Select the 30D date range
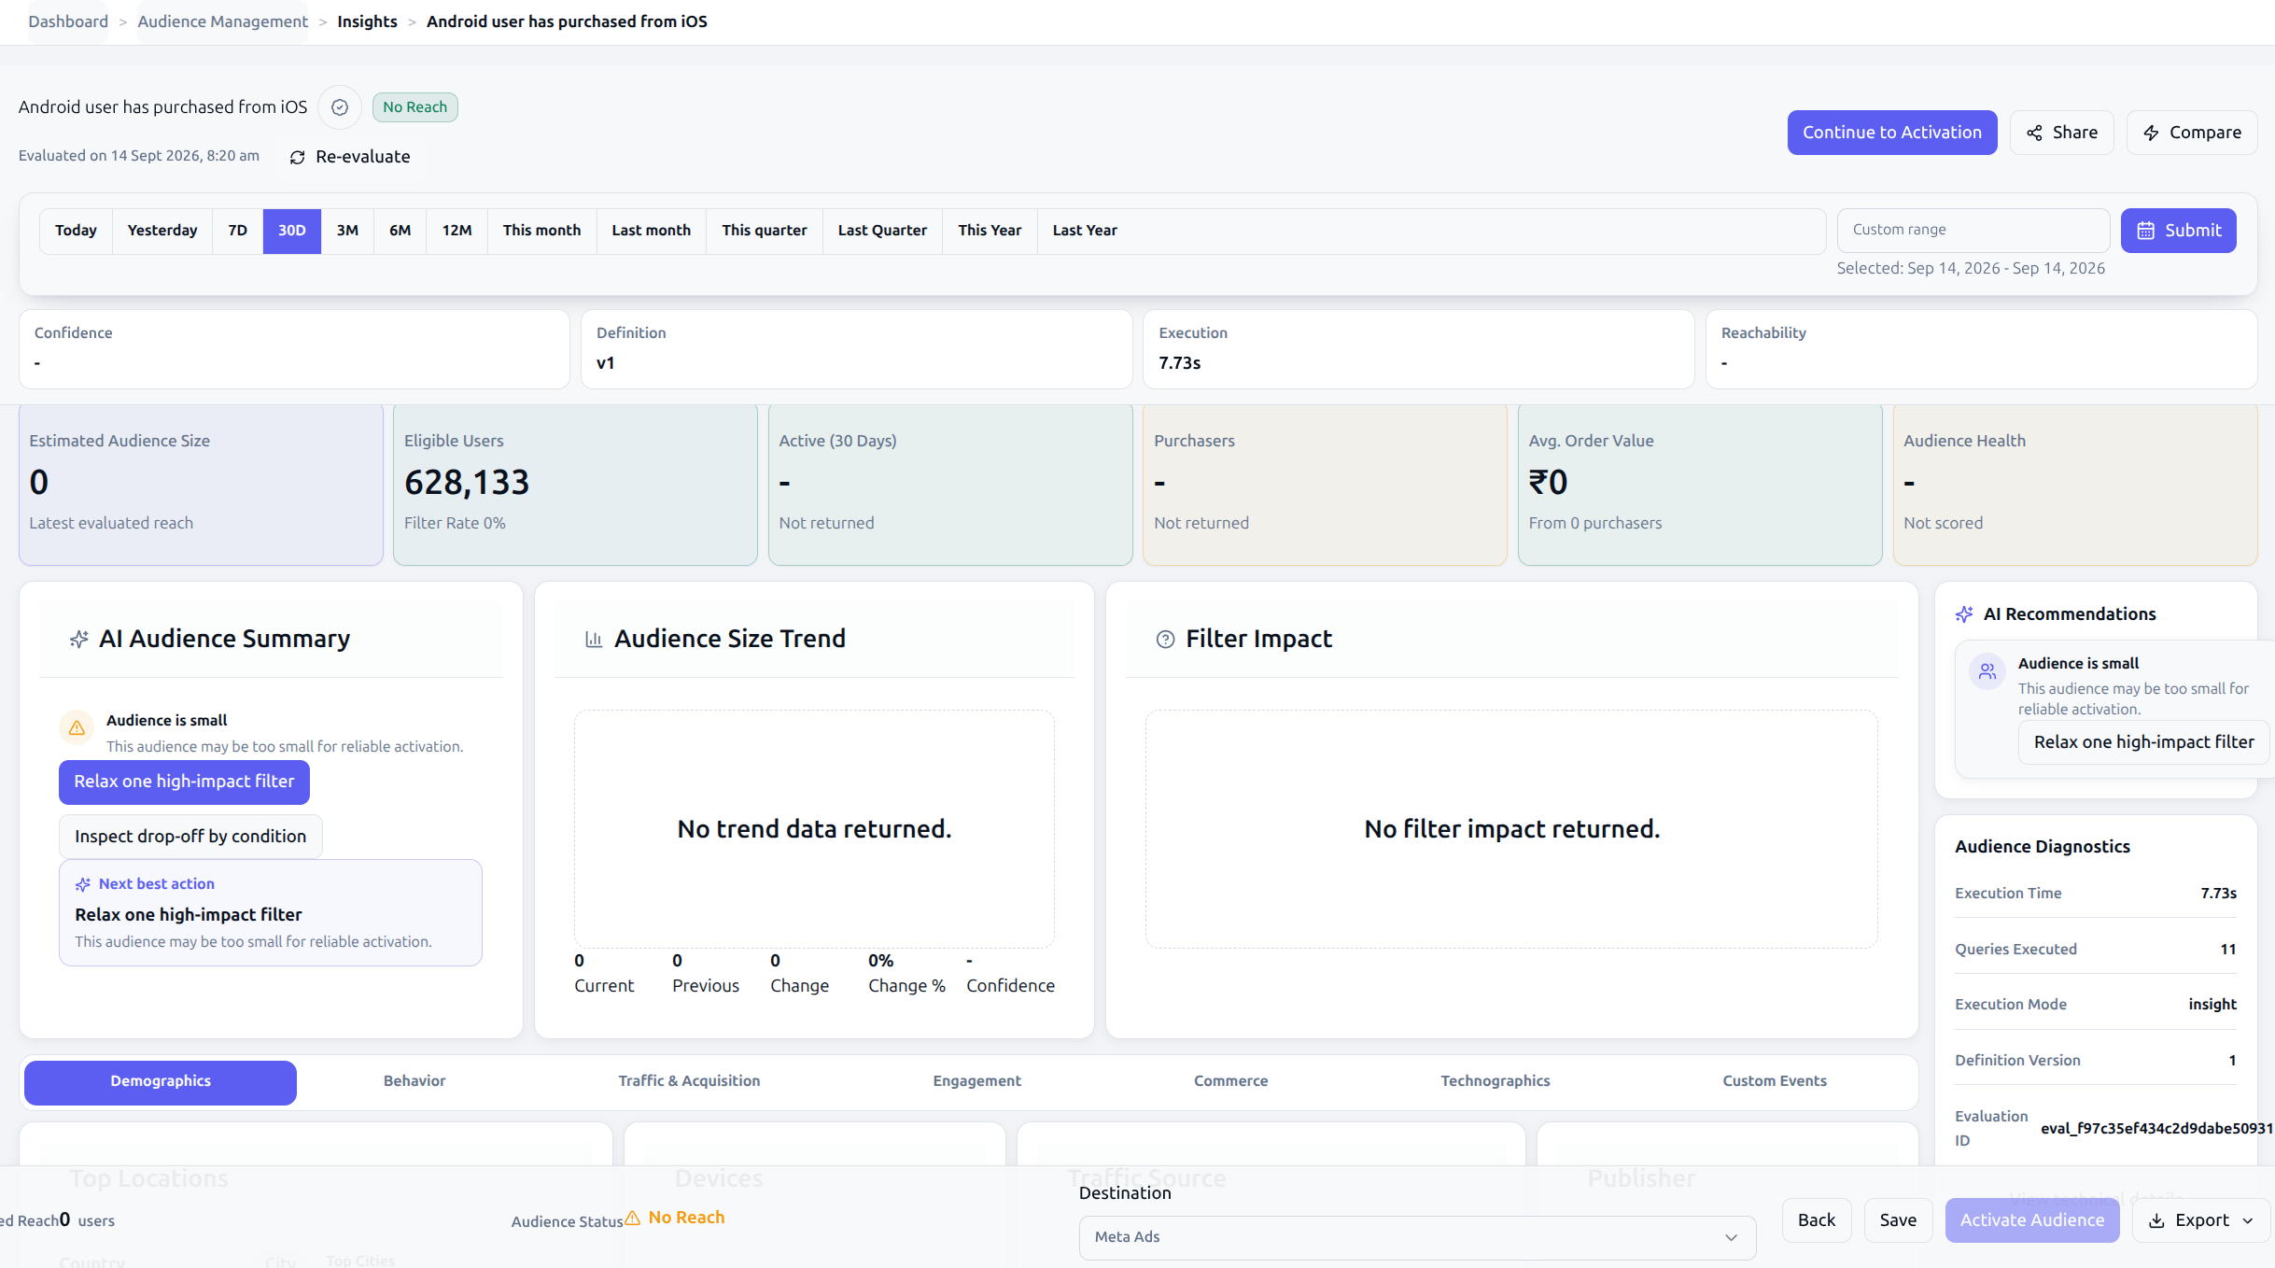The image size is (2275, 1268). [x=292, y=231]
